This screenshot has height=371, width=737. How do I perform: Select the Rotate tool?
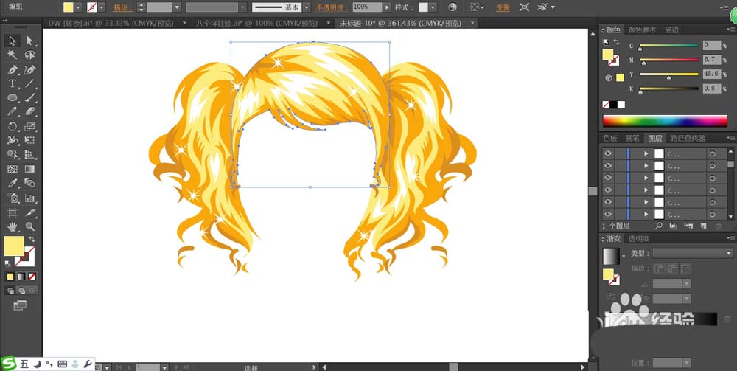click(x=13, y=126)
